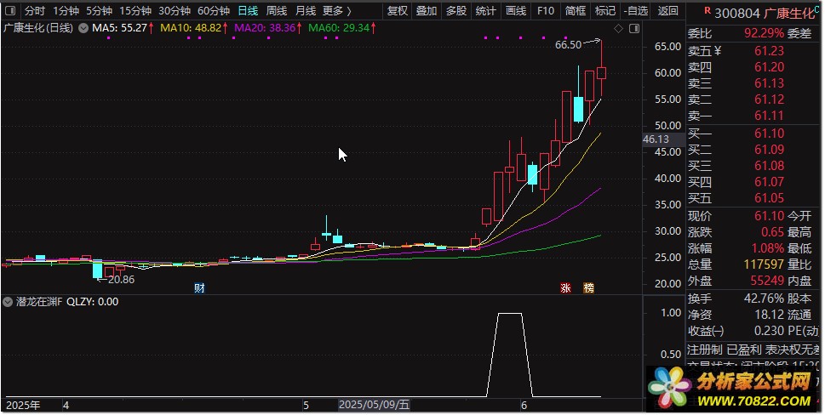
Task: Click the R marker beside stock code
Action: 708,9
